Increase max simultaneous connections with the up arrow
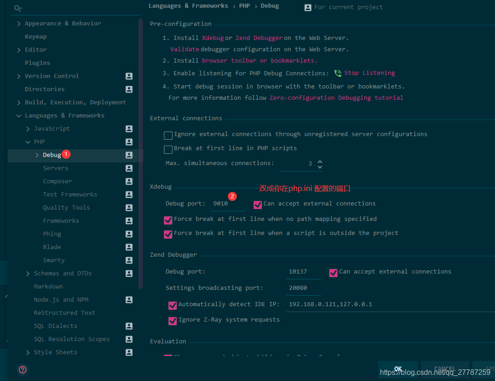 [x=320, y=161]
